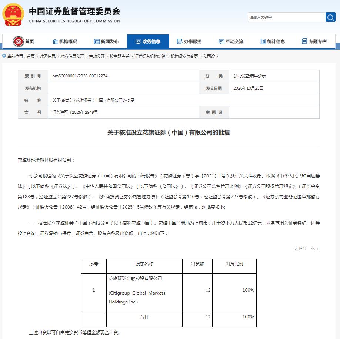
Task: Open 政府信息公开 breadcrumb link
Action: (72, 56)
